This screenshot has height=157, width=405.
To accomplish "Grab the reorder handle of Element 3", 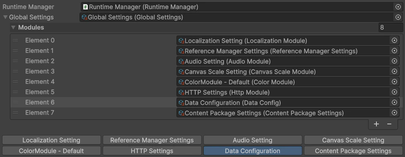I will point(15,71).
